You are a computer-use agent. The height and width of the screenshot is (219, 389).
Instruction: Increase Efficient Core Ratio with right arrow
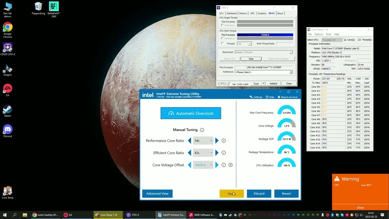[x=217, y=153]
